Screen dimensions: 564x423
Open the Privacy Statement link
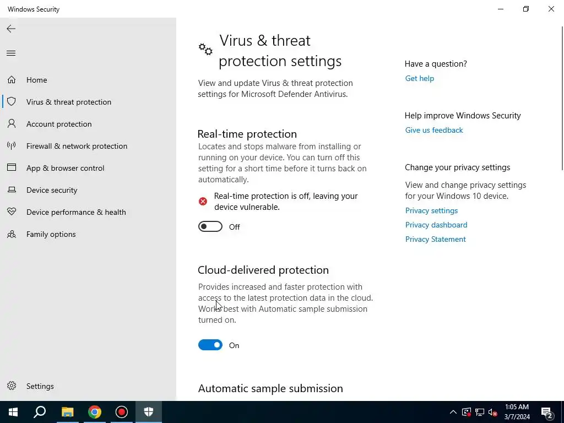(435, 239)
